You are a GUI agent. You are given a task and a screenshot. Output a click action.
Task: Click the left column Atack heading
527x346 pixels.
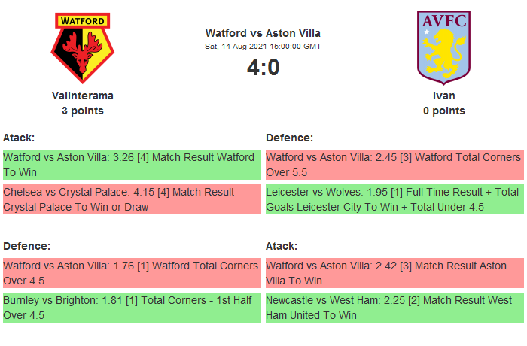(x=19, y=138)
